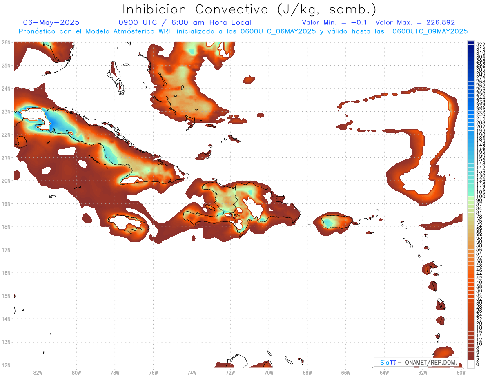Click the title 'Inhibicion Convectiva (J/kg, somb.)'
The height and width of the screenshot is (378, 490).
click(249, 10)
